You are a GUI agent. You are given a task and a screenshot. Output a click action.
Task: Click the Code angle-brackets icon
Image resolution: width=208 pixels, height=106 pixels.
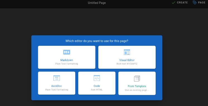[97, 78]
